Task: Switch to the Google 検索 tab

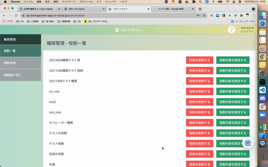Action: click(x=173, y=9)
